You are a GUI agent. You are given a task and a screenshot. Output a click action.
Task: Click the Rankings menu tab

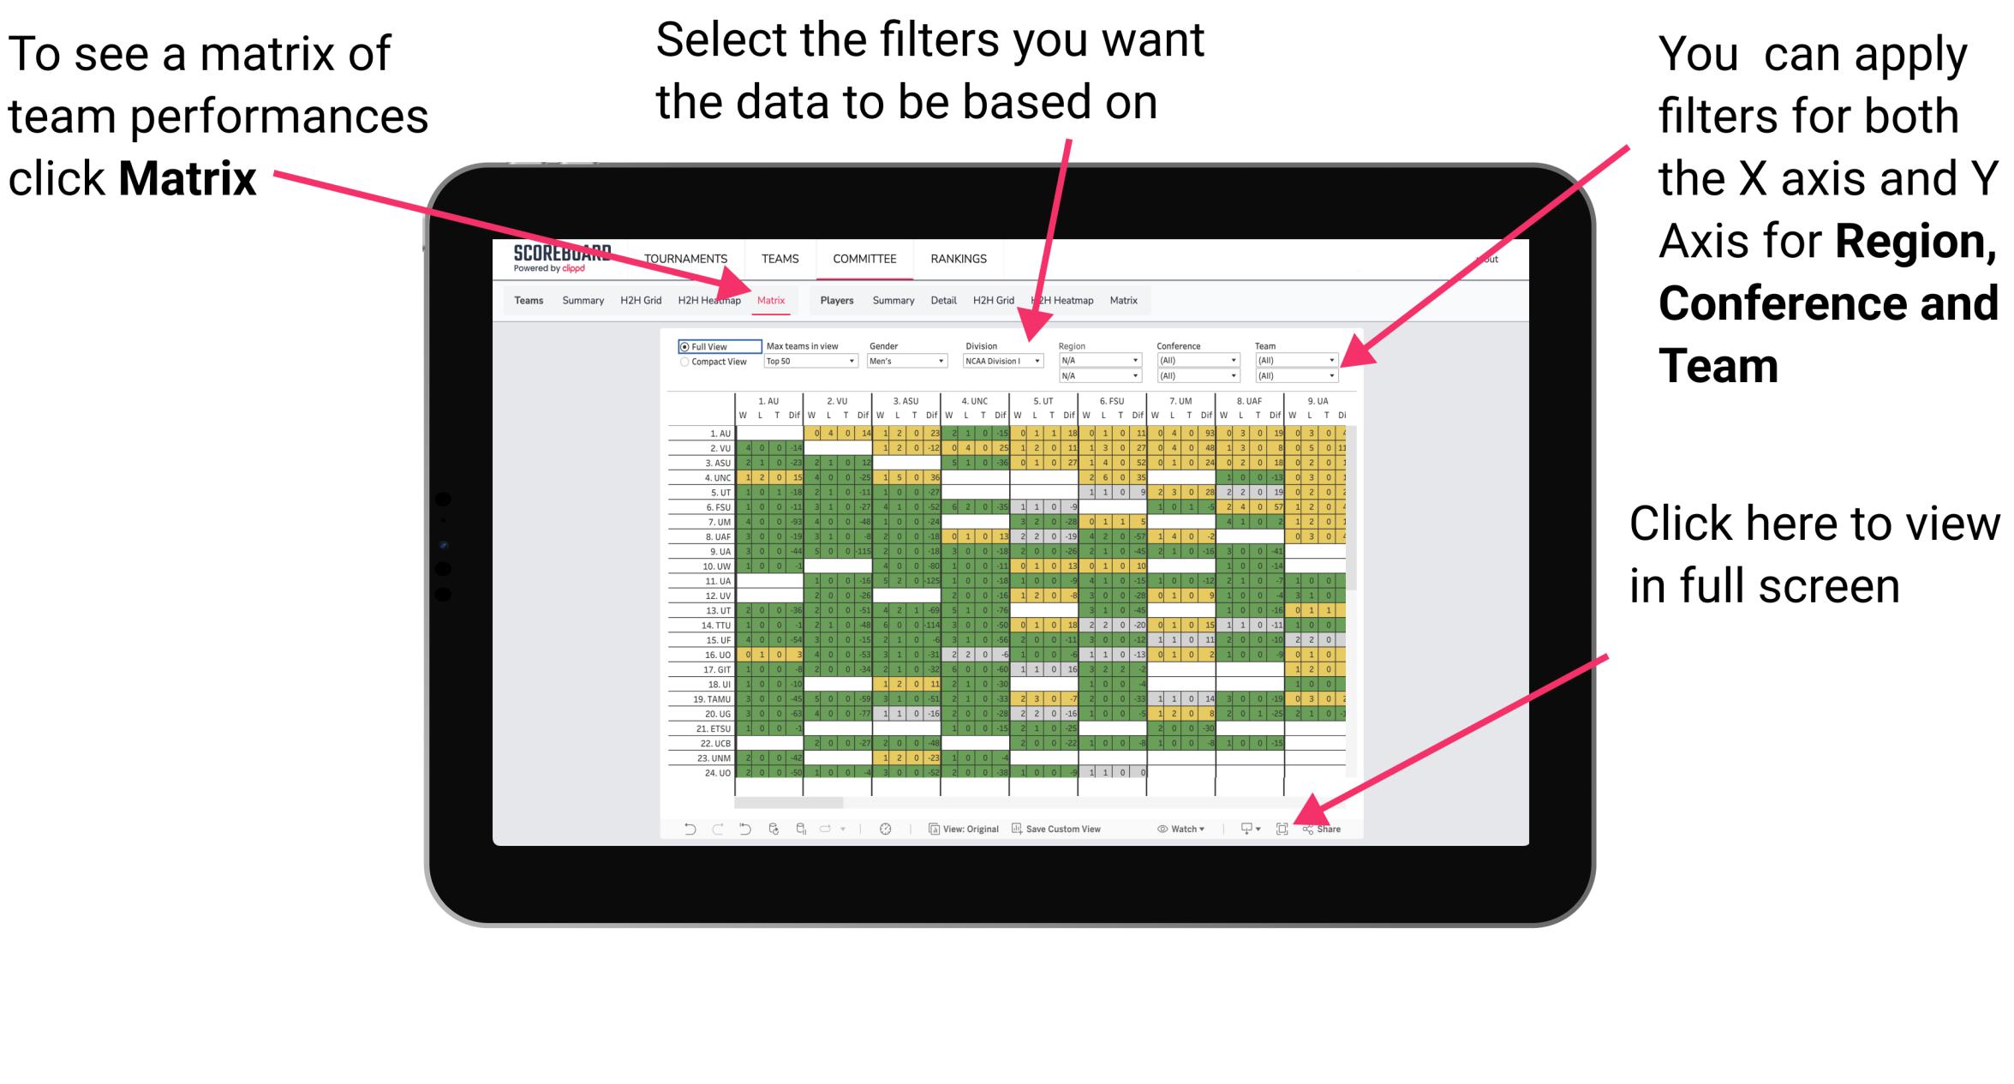tap(955, 261)
